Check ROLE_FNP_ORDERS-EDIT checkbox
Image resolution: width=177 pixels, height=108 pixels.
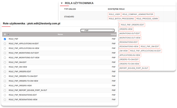point(5,72)
